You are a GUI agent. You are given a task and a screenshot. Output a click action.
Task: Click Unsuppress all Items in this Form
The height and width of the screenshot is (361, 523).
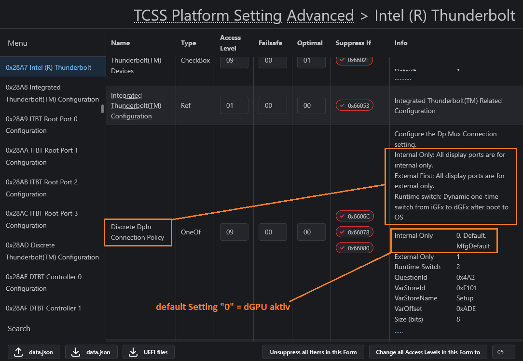[x=313, y=352]
